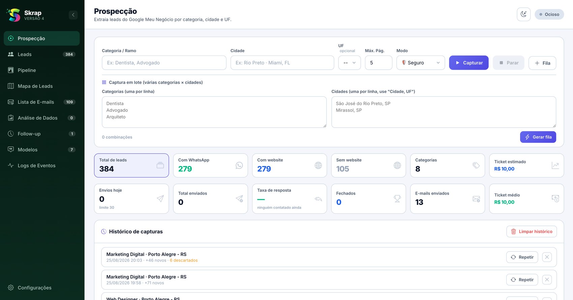Focus the Categoria / Ramo input field

click(x=164, y=63)
